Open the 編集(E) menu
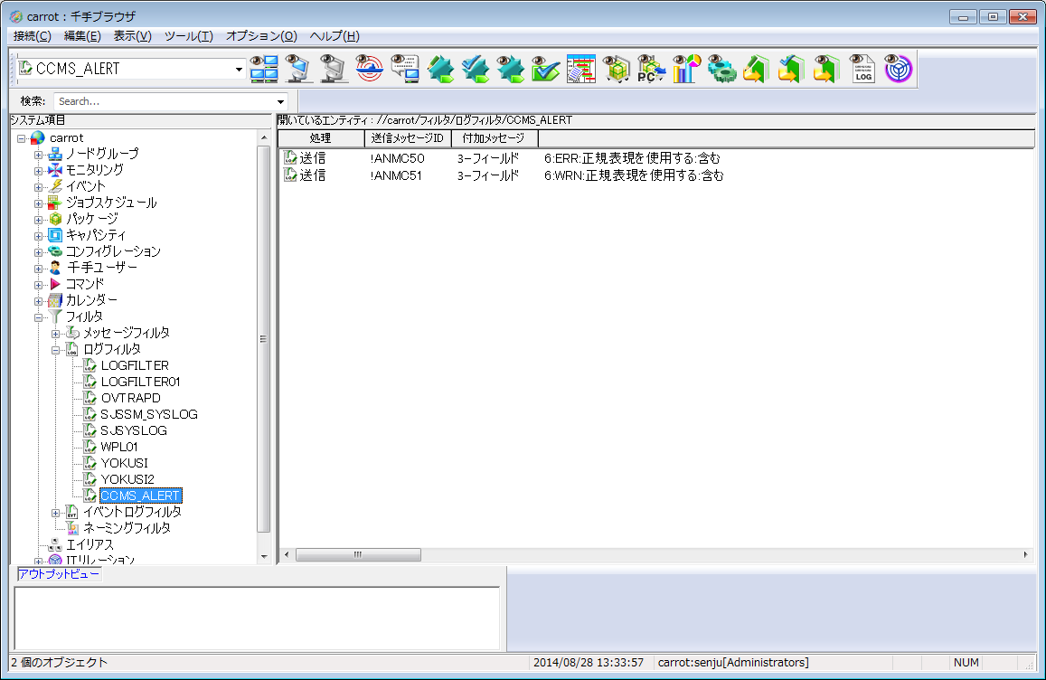The width and height of the screenshot is (1046, 680). click(x=82, y=36)
